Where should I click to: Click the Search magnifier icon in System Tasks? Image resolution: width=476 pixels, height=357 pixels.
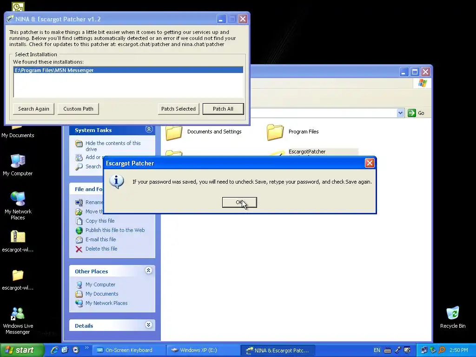(79, 167)
